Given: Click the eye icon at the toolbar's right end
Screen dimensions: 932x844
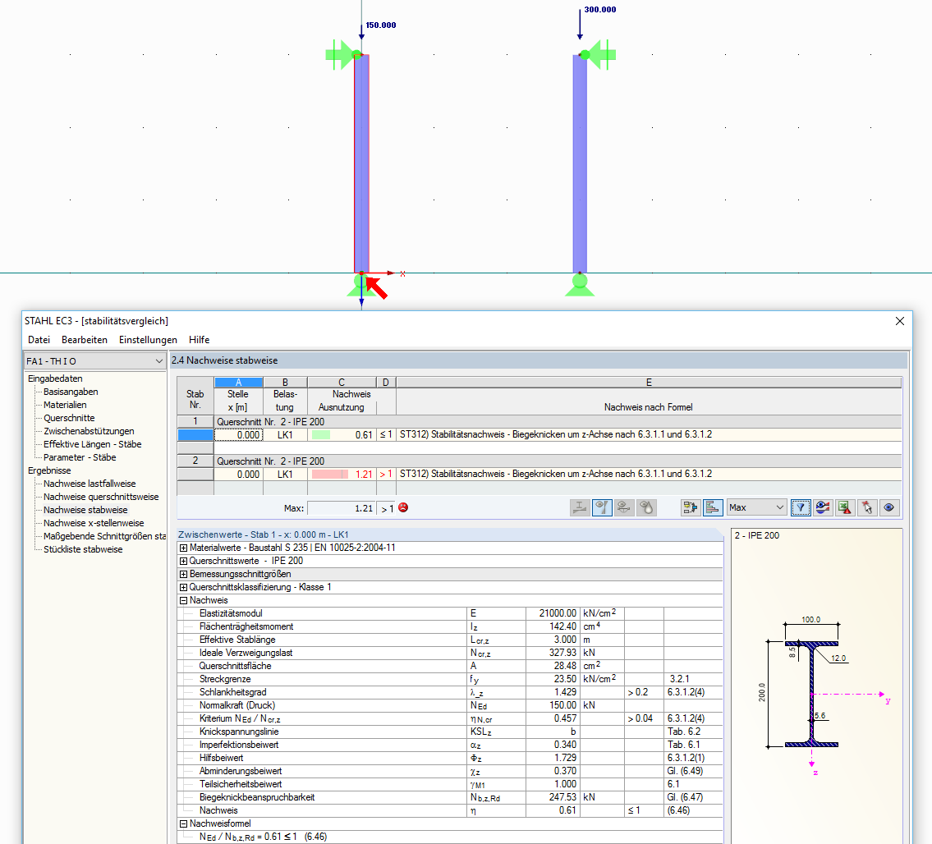Looking at the screenshot, I should 888,507.
